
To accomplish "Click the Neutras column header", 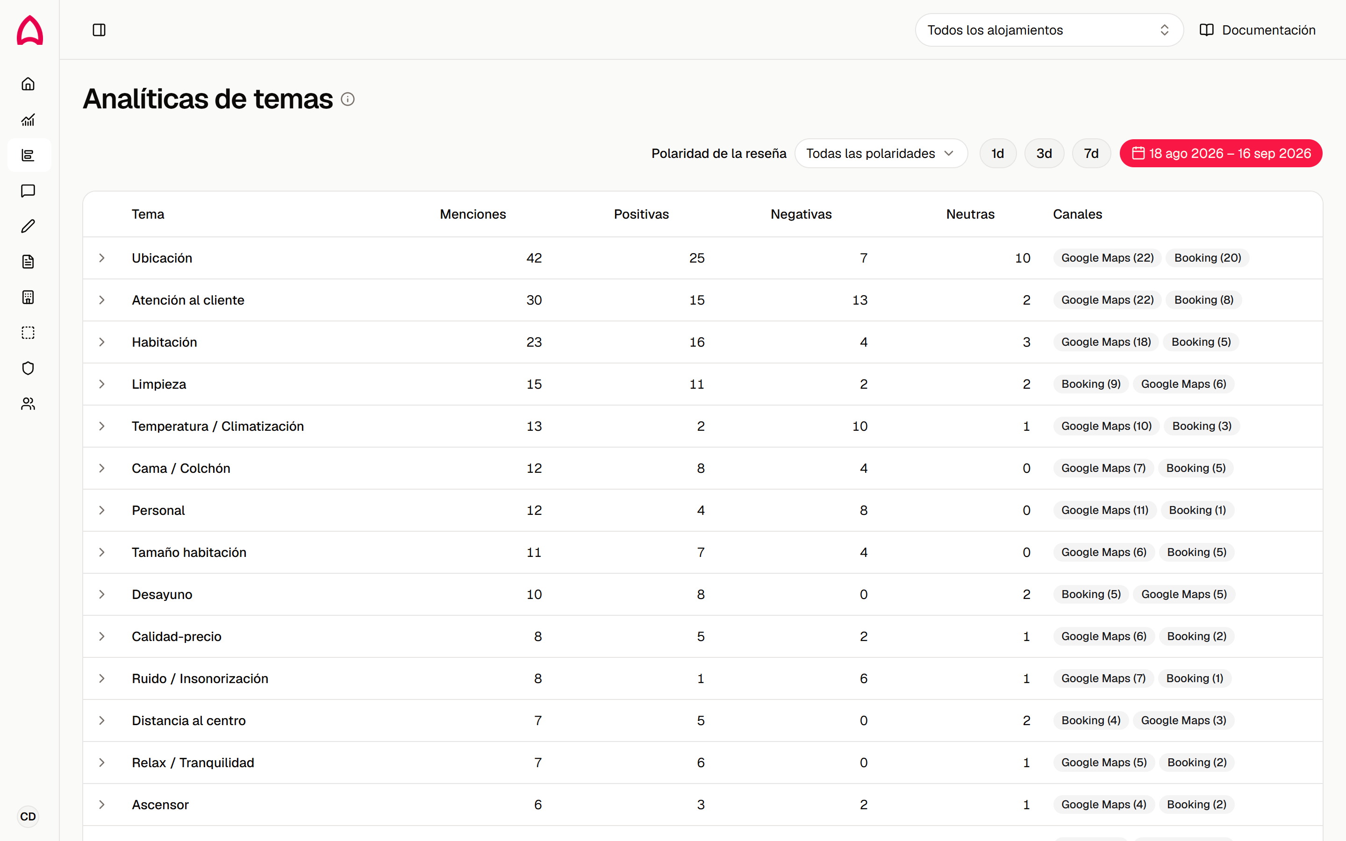I will click(970, 214).
